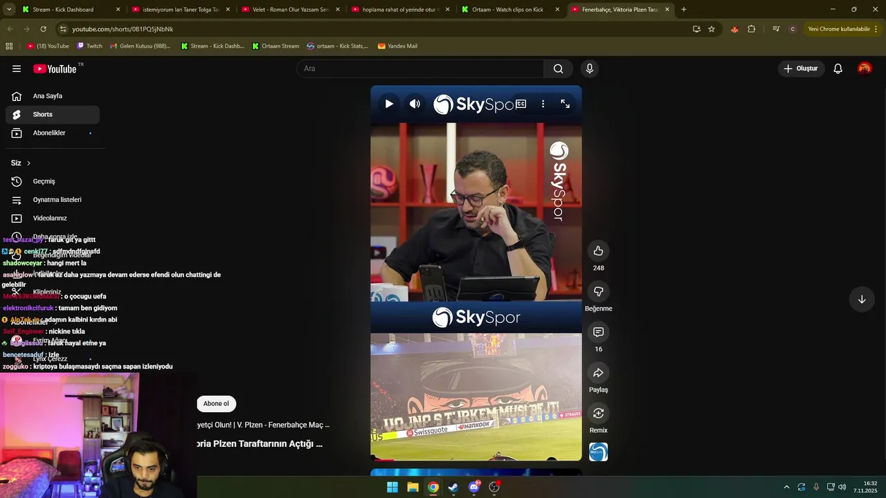Subscribe using the Abone ol button
Viewport: 886px width, 498px height.
pos(216,404)
